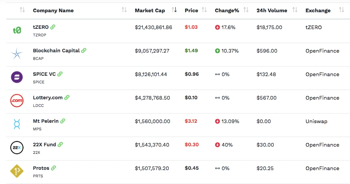The height and width of the screenshot is (184, 350).
Task: Click the $1,507,579.20 market cap value
Action: (152, 168)
